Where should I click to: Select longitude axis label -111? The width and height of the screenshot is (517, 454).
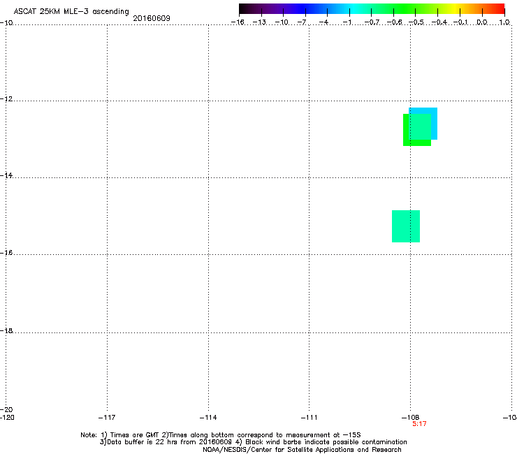tap(309, 418)
